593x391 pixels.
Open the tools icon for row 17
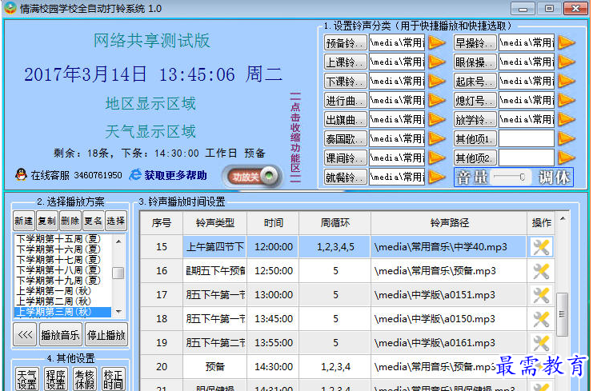coord(541,295)
